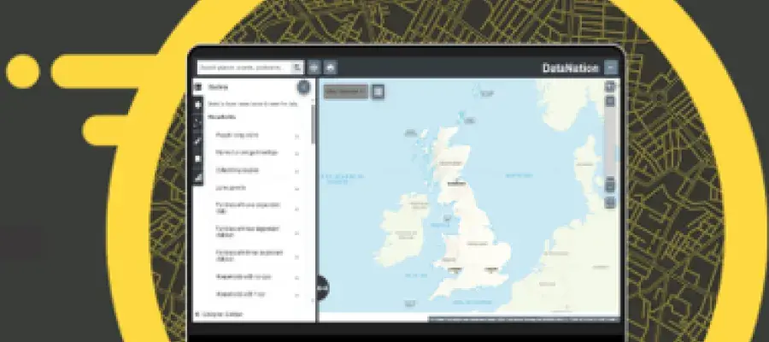Open the grey layers dropdown over the map

coord(346,91)
